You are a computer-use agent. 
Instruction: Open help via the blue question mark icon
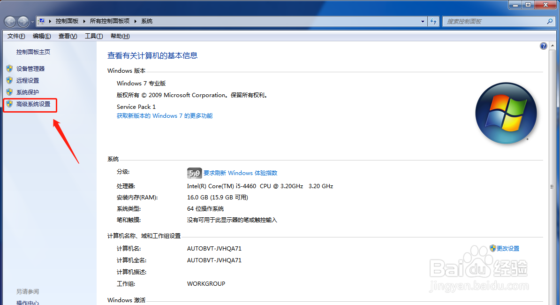click(543, 46)
